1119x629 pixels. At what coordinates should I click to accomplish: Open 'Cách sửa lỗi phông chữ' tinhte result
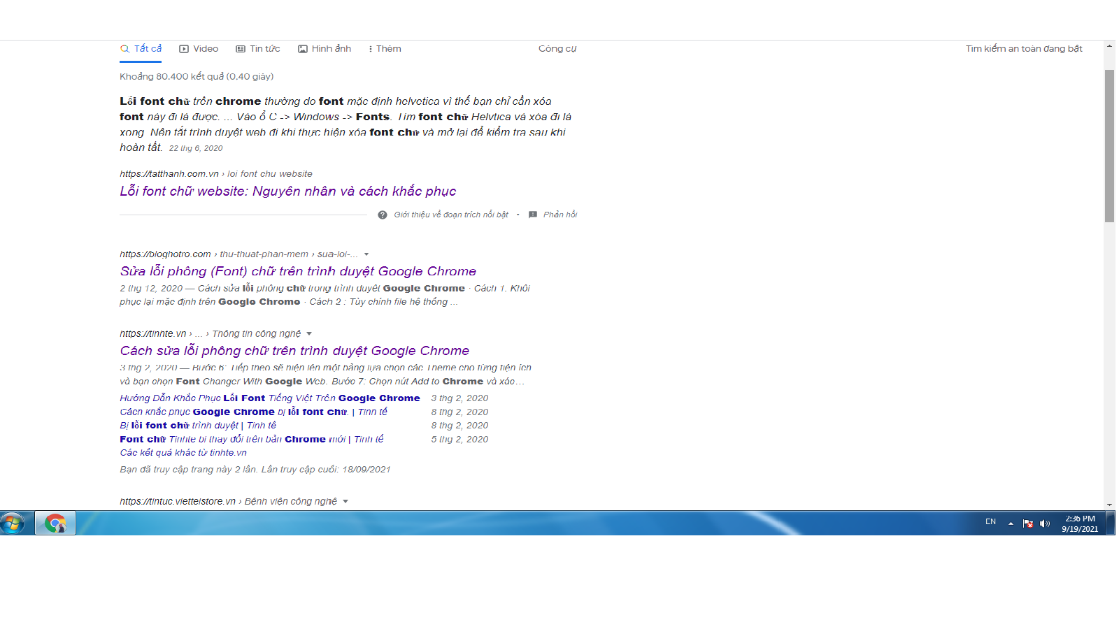(x=294, y=351)
